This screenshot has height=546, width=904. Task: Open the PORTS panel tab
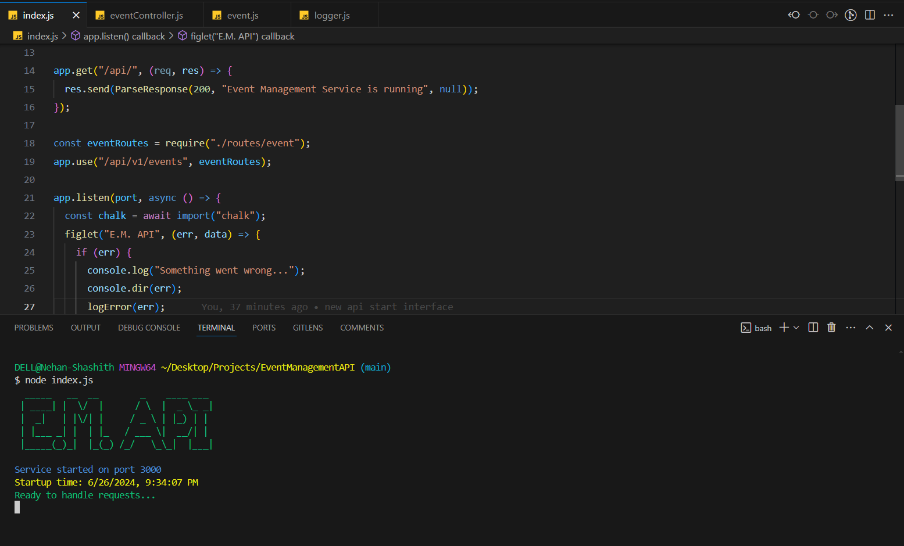coord(264,328)
